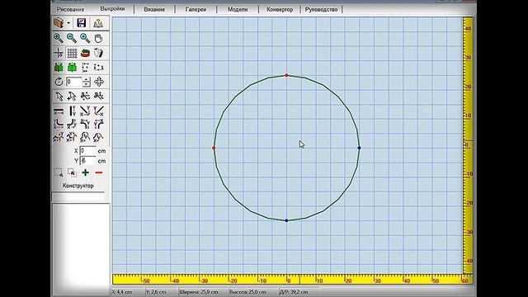This screenshot has height=297, width=528.
Task: Remove a point with red minus
Action: (x=99, y=172)
